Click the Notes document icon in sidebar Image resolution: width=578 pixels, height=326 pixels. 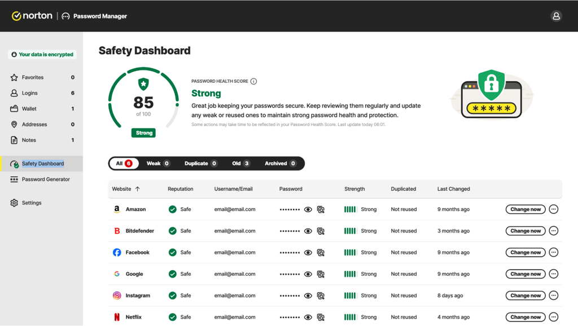pyautogui.click(x=14, y=140)
